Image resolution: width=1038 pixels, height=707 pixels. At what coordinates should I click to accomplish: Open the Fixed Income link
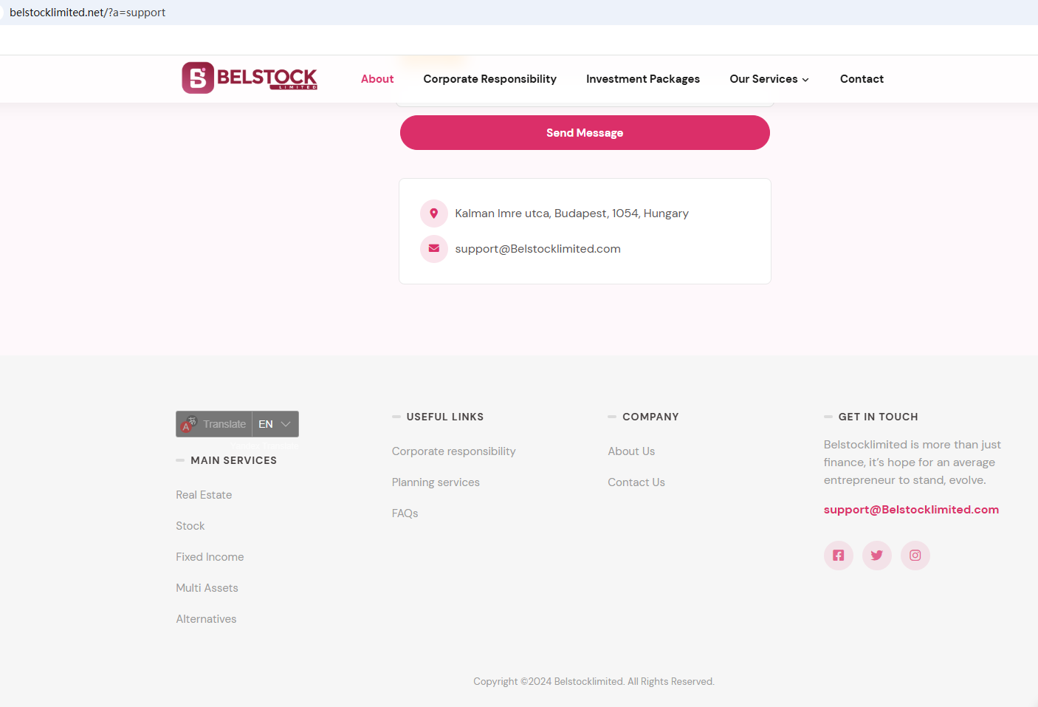click(210, 557)
